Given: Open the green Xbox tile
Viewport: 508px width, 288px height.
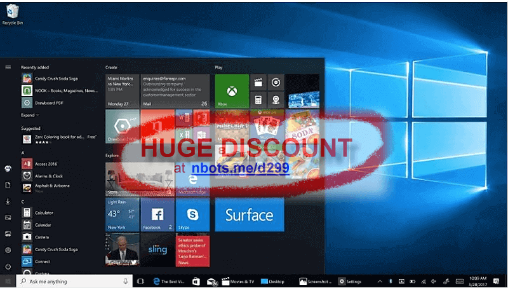Looking at the screenshot, I should pos(232,91).
